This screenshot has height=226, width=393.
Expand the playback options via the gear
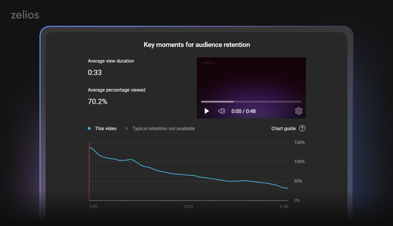pos(299,111)
